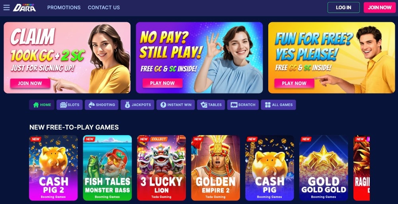This screenshot has height=204, width=398.
Task: Click the Log In button
Action: 343,8
